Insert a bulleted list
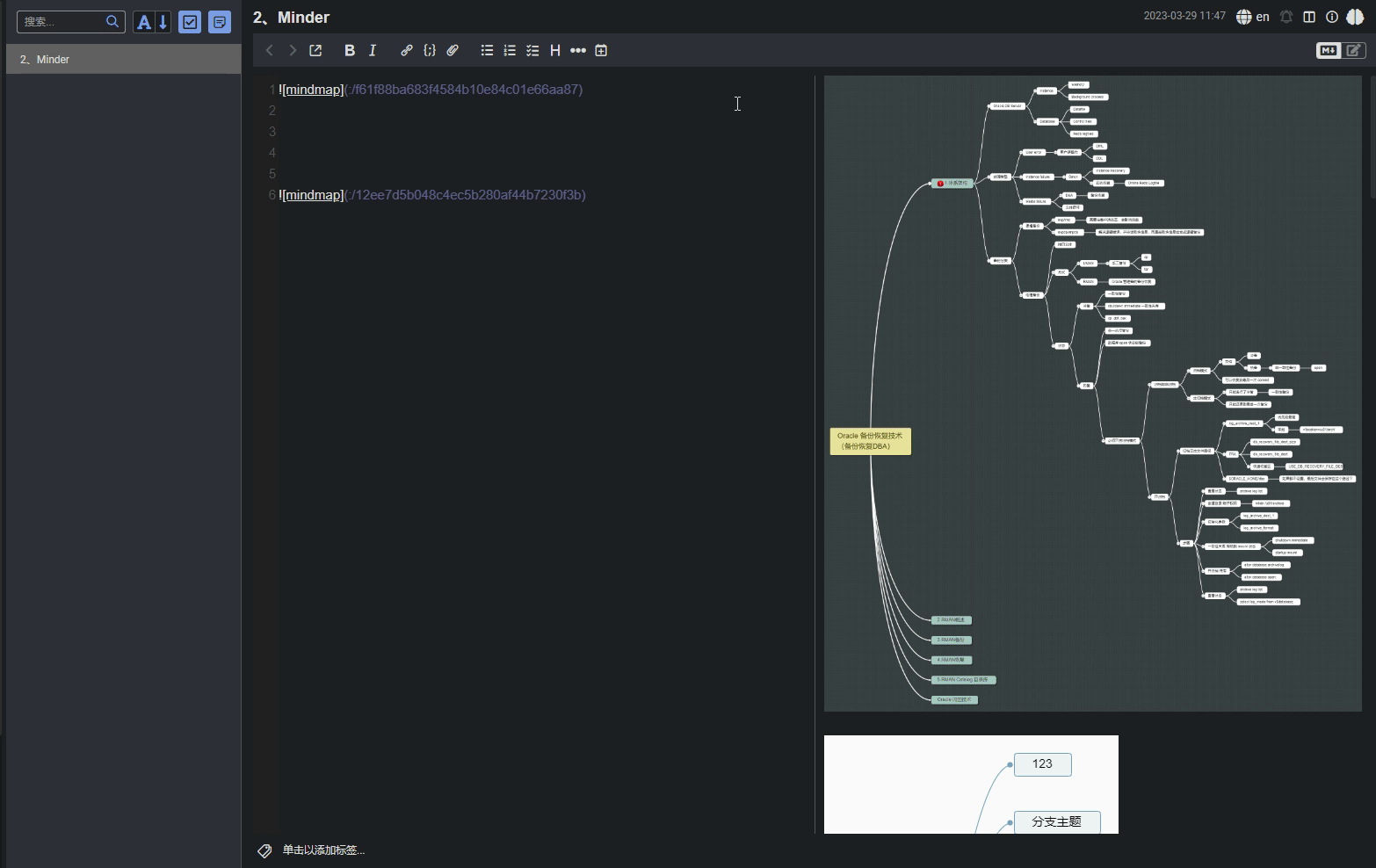1376x868 pixels. pyautogui.click(x=487, y=51)
